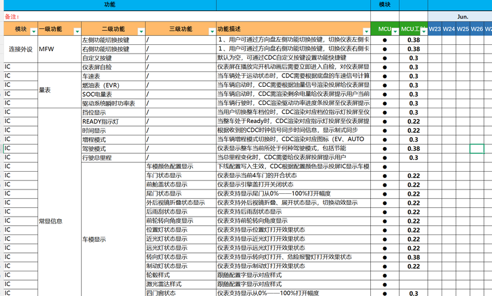Select the 车模颜色配置显示 cell
Viewport: 492px width, 296px height.
click(x=181, y=167)
